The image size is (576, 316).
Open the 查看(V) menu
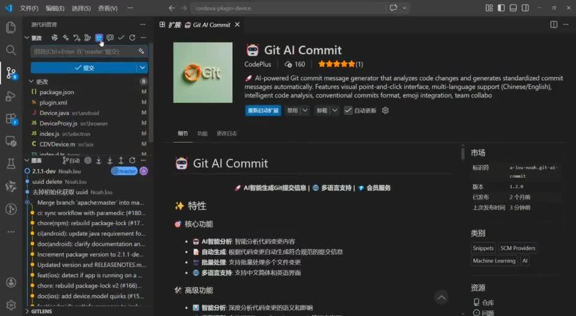107,8
